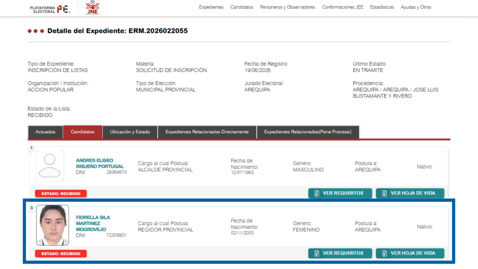Click Estado: Recibido badge for Fiorella Martinez
Image resolution: width=478 pixels, height=269 pixels.
point(61,254)
